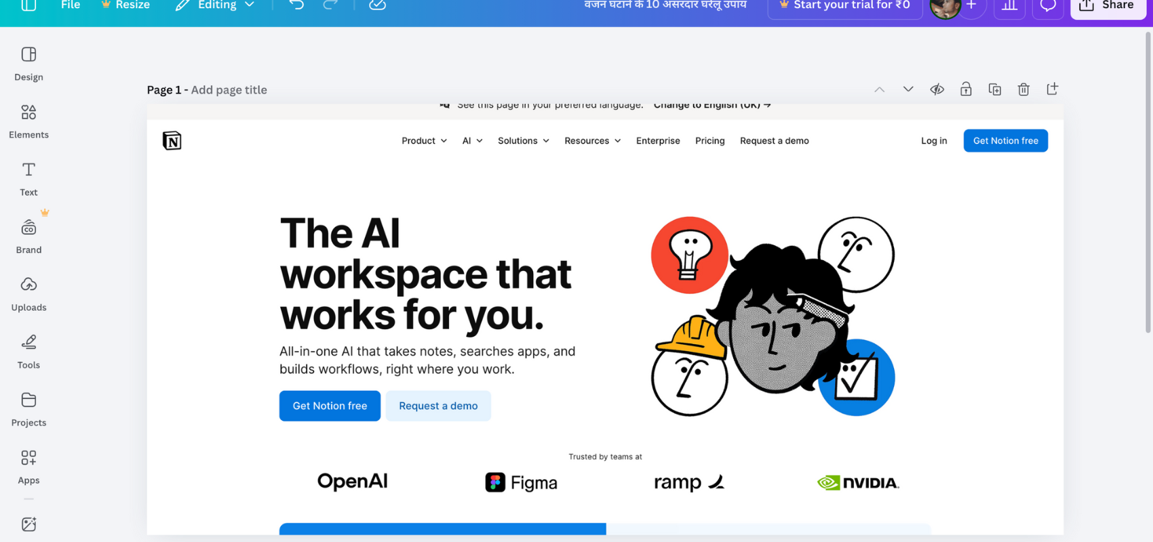Screen dimensions: 1153x542
Task: Click Start your trial for ₹0
Action: 844,7
